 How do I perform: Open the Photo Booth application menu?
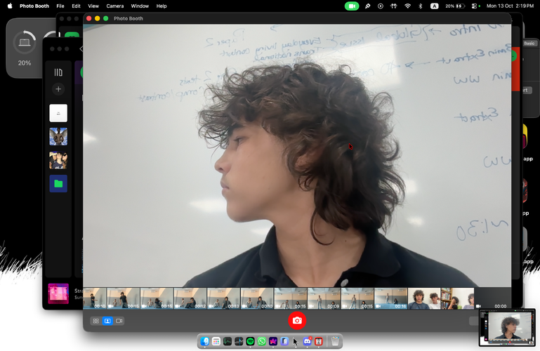[x=34, y=6]
